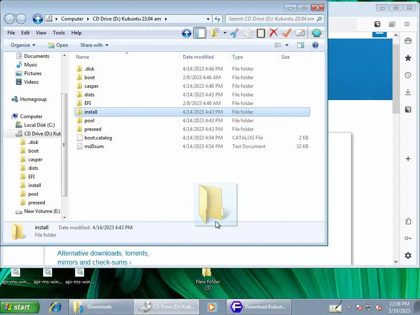This screenshot has width=420, height=315.
Task: Click the Search CD Drive input field
Action: 272,19
